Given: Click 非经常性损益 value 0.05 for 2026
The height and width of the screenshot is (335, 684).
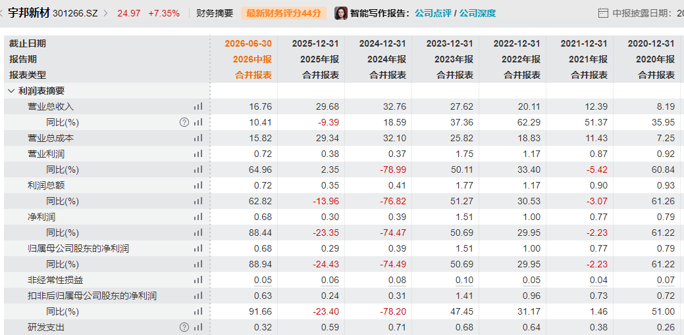Looking at the screenshot, I should 263,280.
